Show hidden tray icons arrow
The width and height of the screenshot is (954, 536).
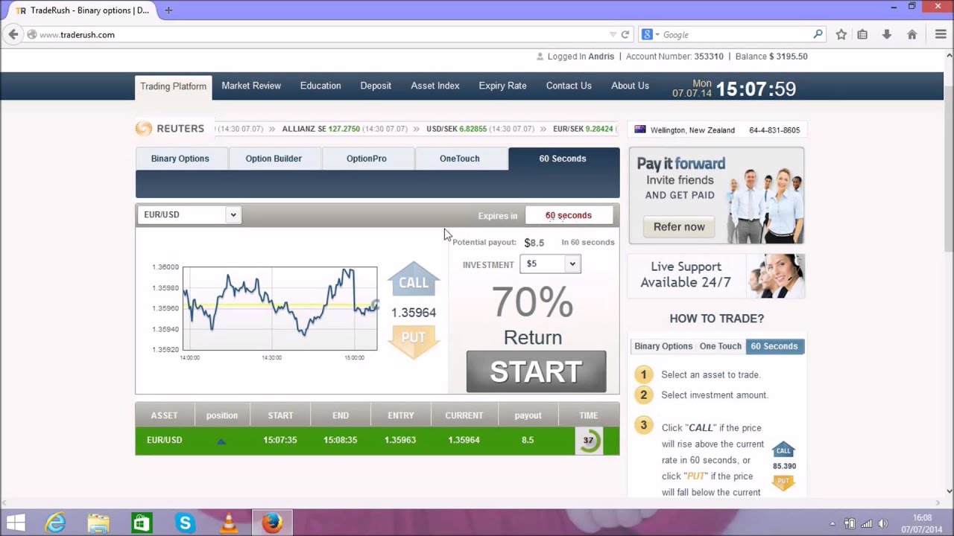point(833,523)
